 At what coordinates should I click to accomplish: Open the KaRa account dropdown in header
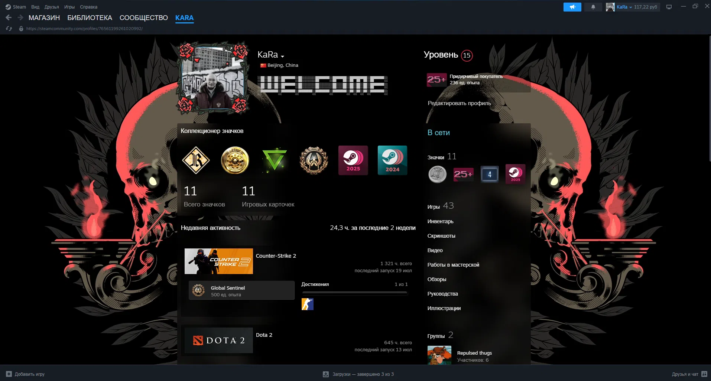(624, 7)
